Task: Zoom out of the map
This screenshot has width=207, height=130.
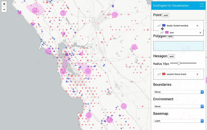Action: (x=4, y=10)
